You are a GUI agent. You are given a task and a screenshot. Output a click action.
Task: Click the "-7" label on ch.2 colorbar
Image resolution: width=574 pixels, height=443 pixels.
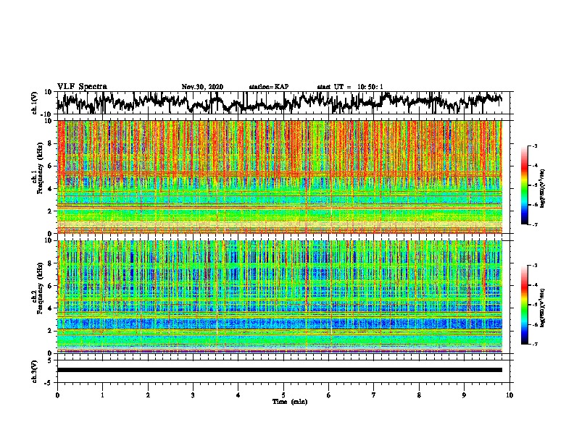click(x=534, y=344)
